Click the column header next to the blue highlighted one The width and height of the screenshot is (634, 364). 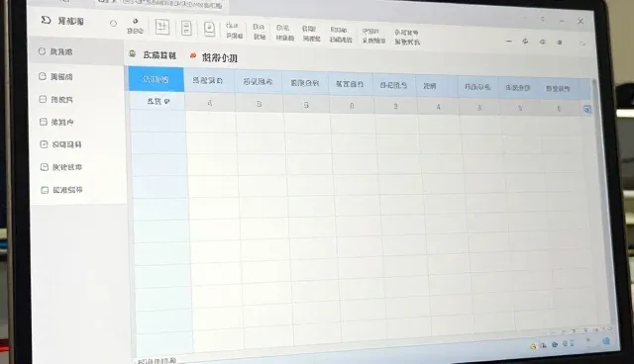pos(209,80)
